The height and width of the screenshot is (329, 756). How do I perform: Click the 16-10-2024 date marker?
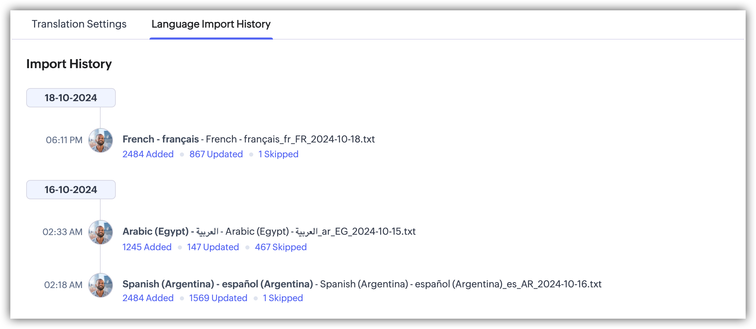point(71,190)
